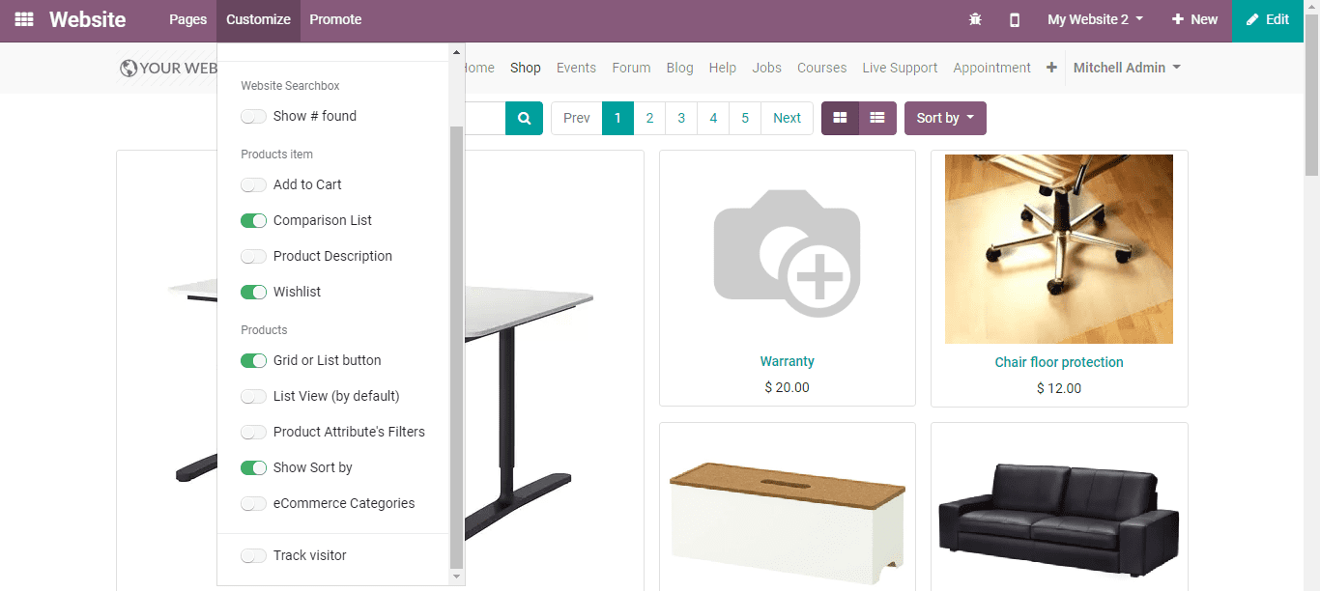Click the bug debug icon
This screenshot has width=1320, height=591.
pyautogui.click(x=975, y=19)
